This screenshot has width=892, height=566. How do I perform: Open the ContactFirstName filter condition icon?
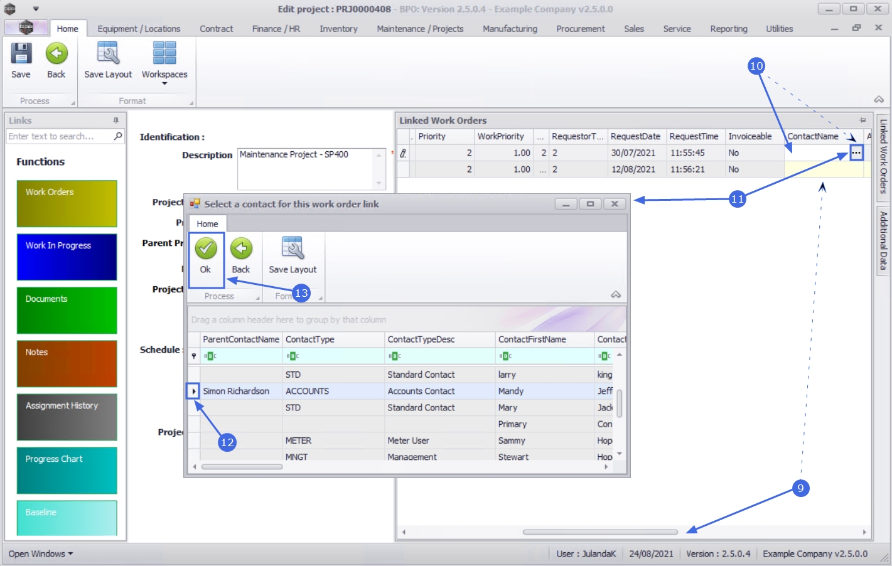coord(505,356)
